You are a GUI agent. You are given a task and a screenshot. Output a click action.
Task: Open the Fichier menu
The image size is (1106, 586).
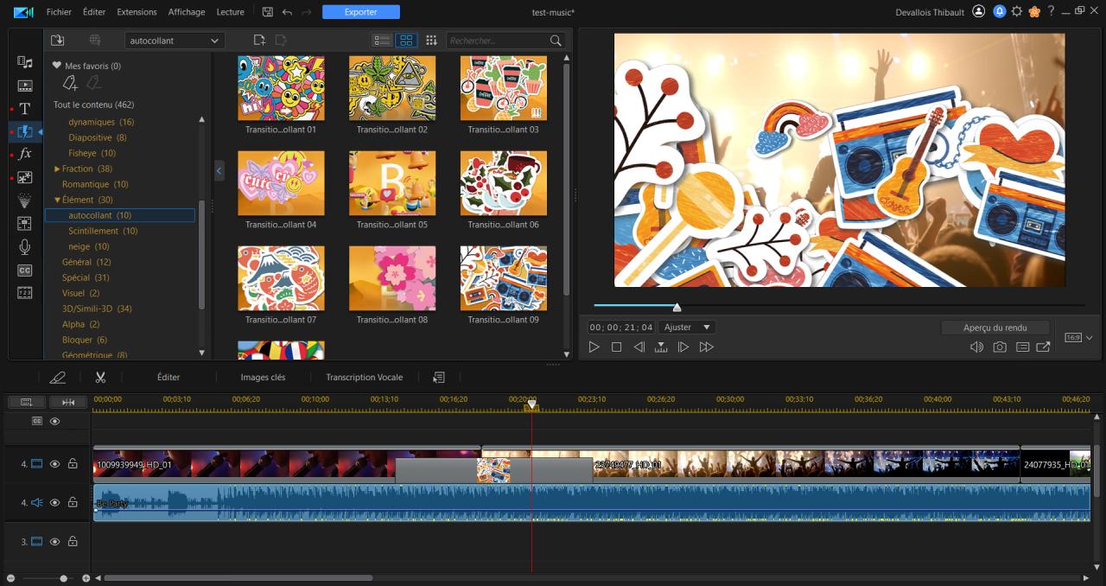(59, 12)
